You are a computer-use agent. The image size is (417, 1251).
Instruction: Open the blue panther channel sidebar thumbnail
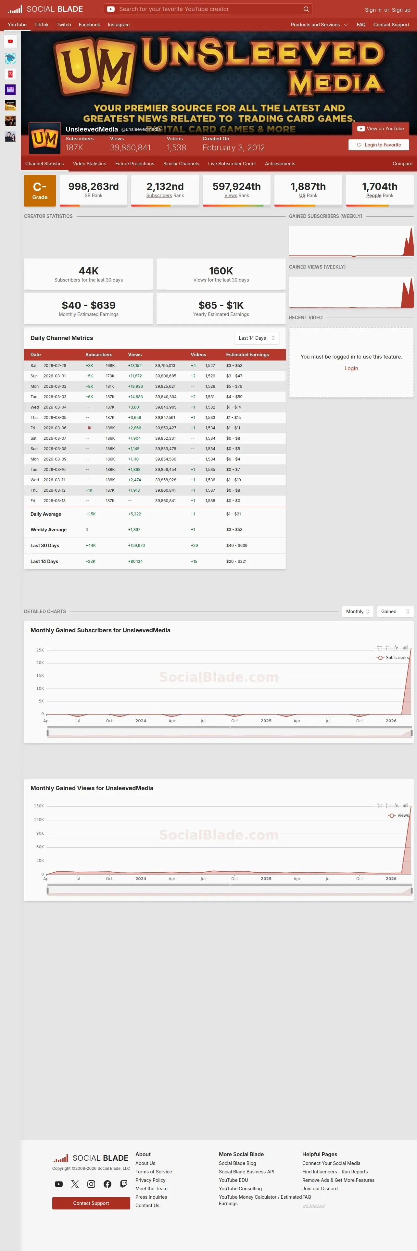[x=10, y=58]
